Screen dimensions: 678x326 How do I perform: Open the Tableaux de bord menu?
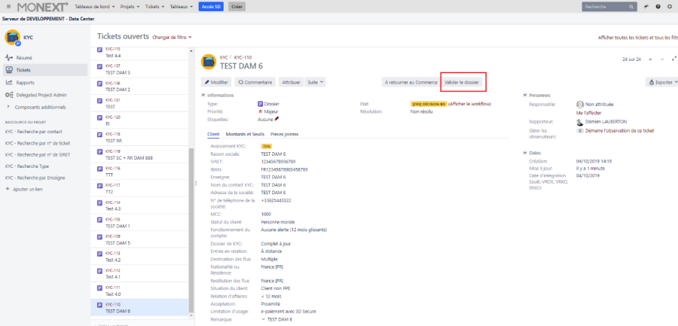click(95, 7)
